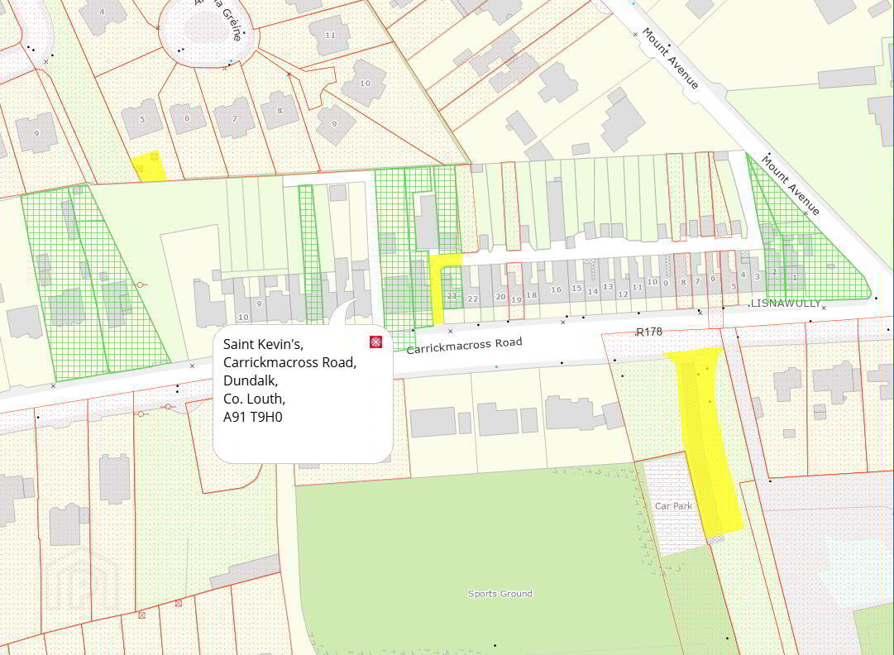
Task: Click house number 22 on the terrace
Action: [473, 299]
